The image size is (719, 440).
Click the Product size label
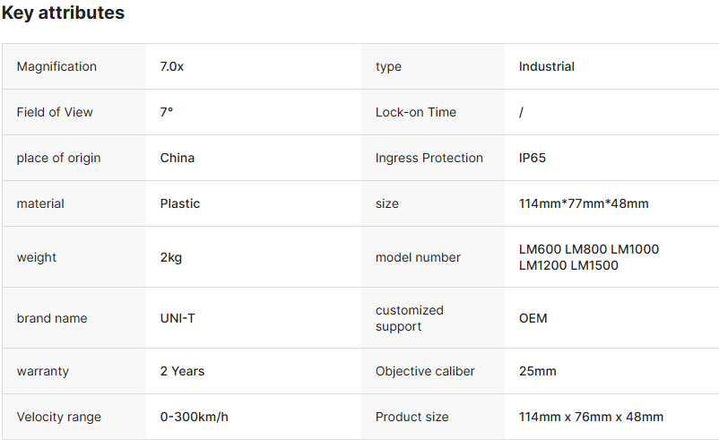pos(412,417)
